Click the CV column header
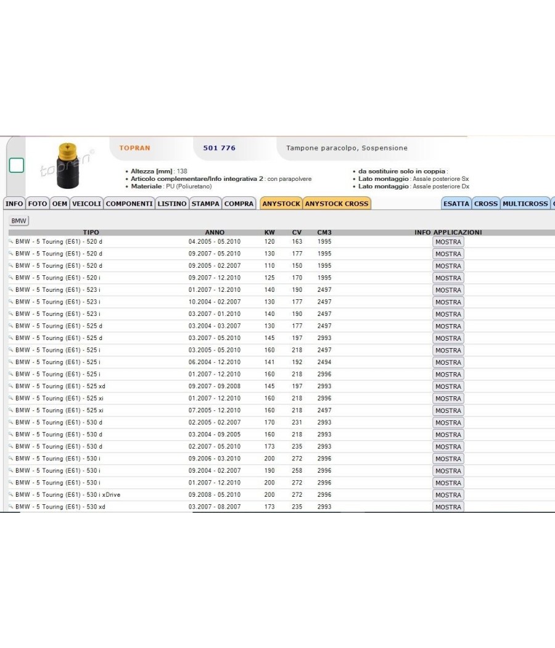 (x=297, y=232)
